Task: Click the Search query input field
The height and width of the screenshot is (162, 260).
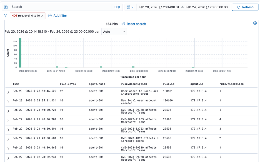Action: coord(61,7)
